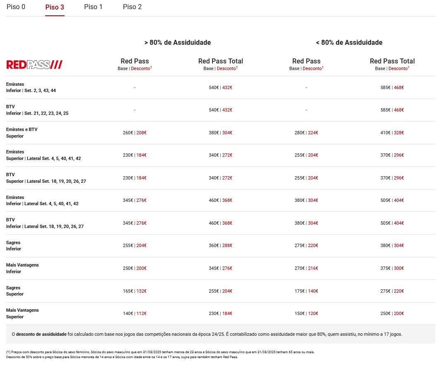Select the '230€ | 184€' price in Mais Vantagens Superior row
The height and width of the screenshot is (371, 436).
(x=221, y=313)
